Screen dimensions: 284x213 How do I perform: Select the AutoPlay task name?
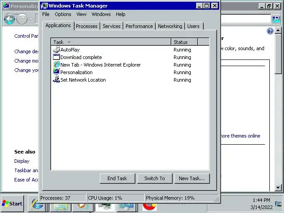[x=70, y=50]
